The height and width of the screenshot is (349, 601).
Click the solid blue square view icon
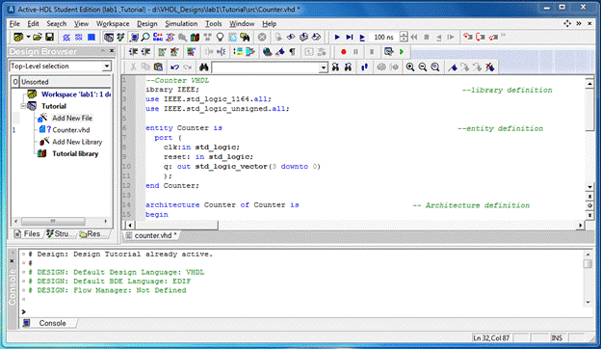click(91, 38)
